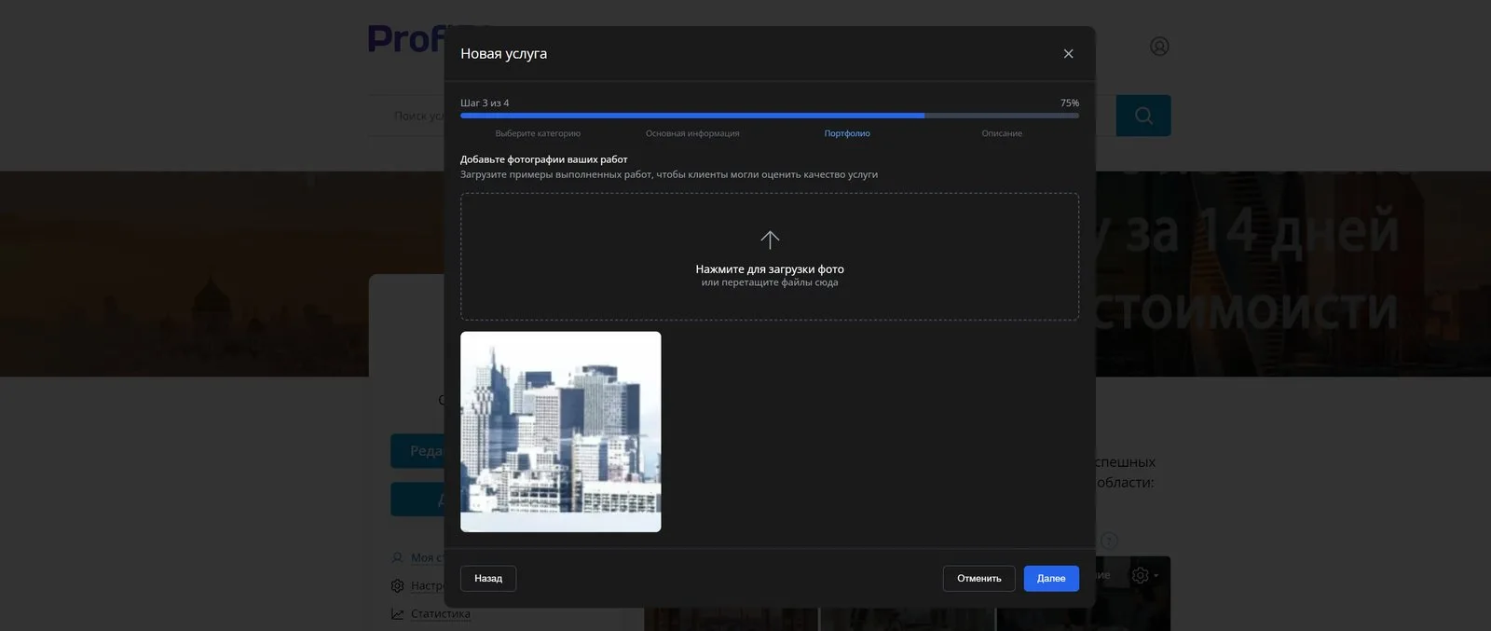The width and height of the screenshot is (1491, 631).
Task: Click the Нажмите для загрузки фото dropzone
Action: [770, 256]
